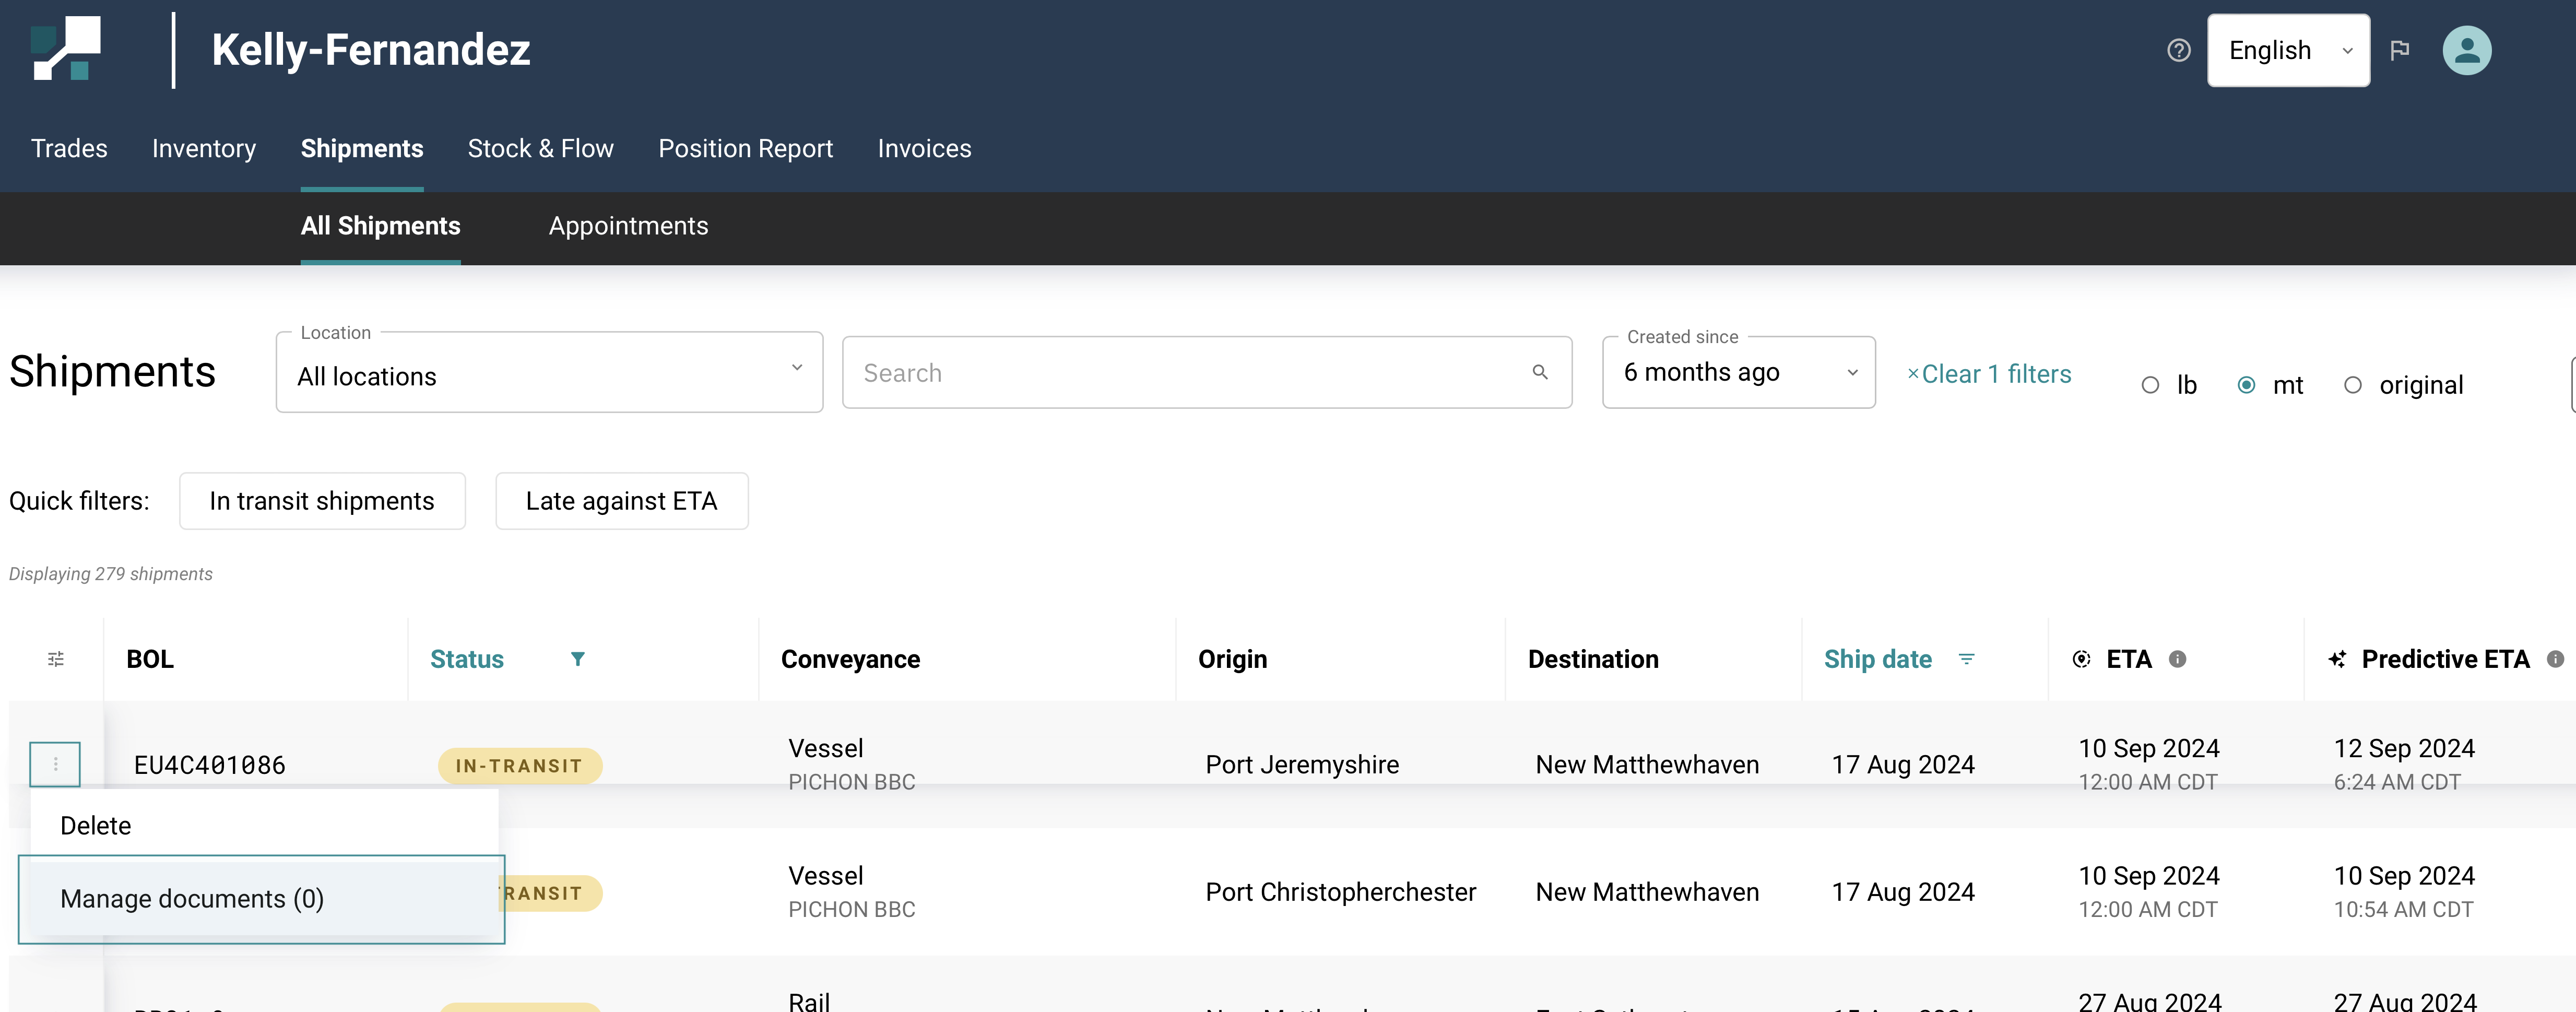Screen dimensions: 2576x1012
Task: Click the Status column filter funnel
Action: click(577, 659)
